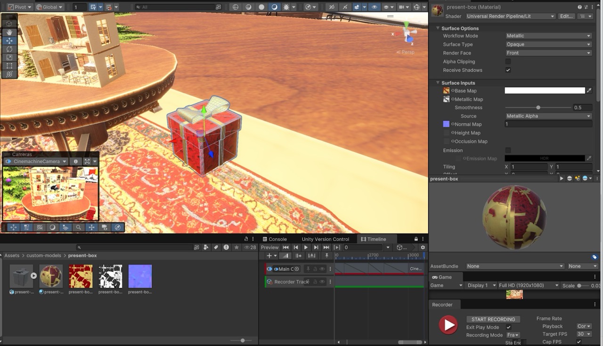Viewport: 603px width, 346px height.
Task: Switch to Unity Version Control tab
Action: point(326,239)
